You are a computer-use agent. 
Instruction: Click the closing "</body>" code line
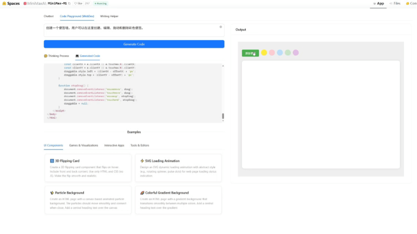click(52, 114)
